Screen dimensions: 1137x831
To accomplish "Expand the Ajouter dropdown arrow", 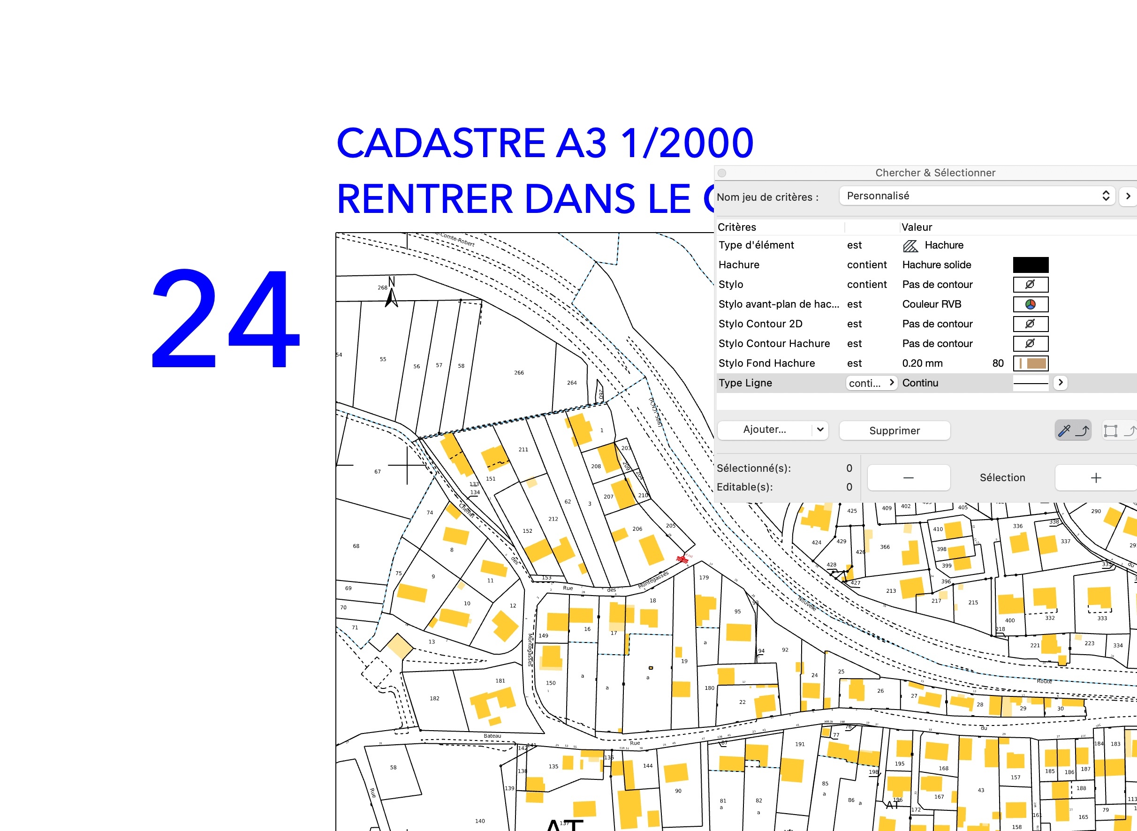I will click(820, 430).
